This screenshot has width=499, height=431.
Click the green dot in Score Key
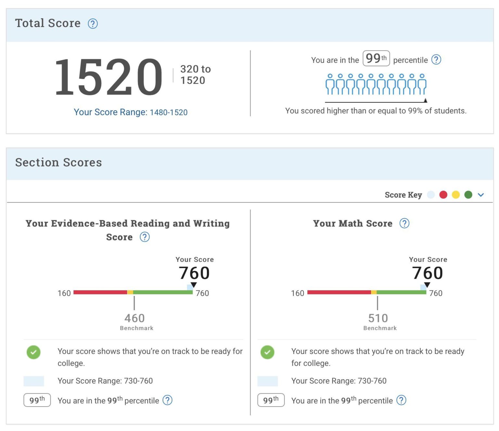pos(468,195)
